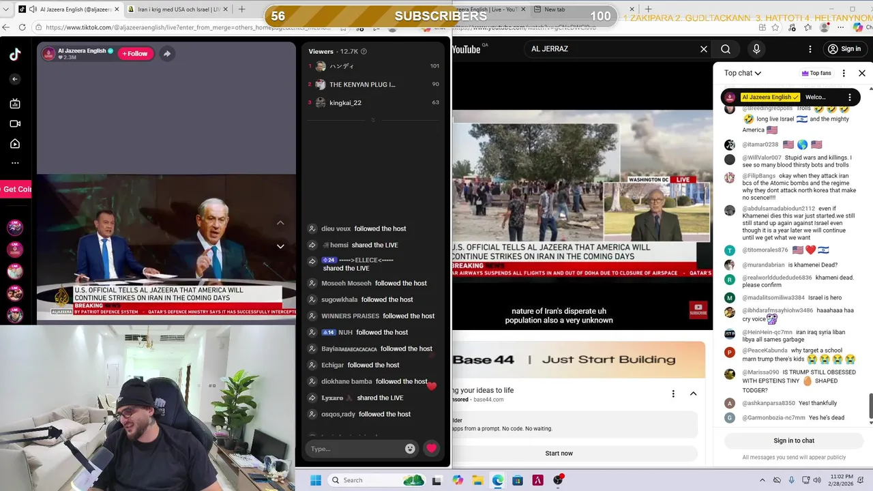The height and width of the screenshot is (491, 873).
Task: Open Copilot from the taskbar
Action: point(458,480)
